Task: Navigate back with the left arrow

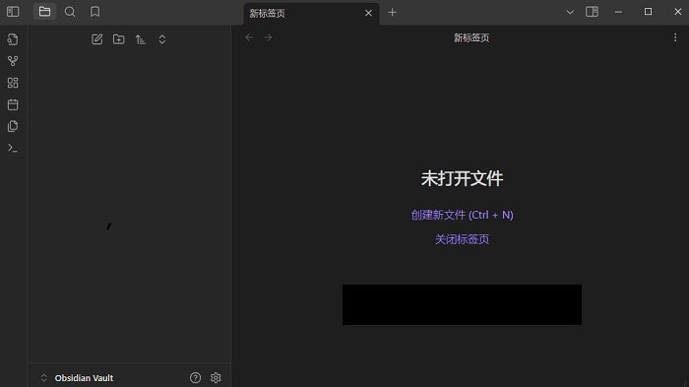Action: 249,37
